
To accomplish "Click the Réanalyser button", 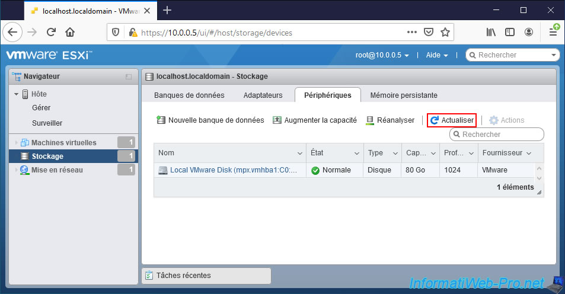I will (x=390, y=120).
